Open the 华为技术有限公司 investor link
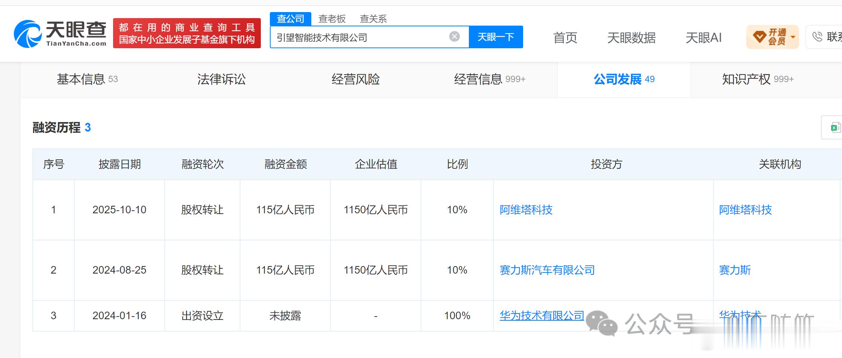 coord(542,315)
